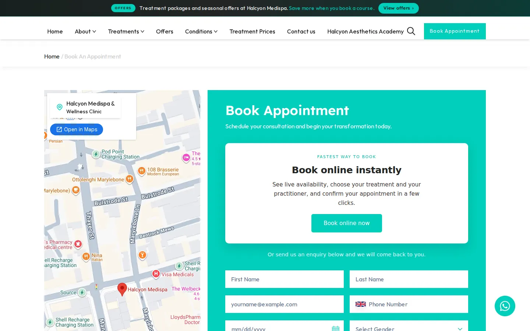Click 'Save more when you book a course' link
This screenshot has height=331, width=530.
click(x=332, y=8)
